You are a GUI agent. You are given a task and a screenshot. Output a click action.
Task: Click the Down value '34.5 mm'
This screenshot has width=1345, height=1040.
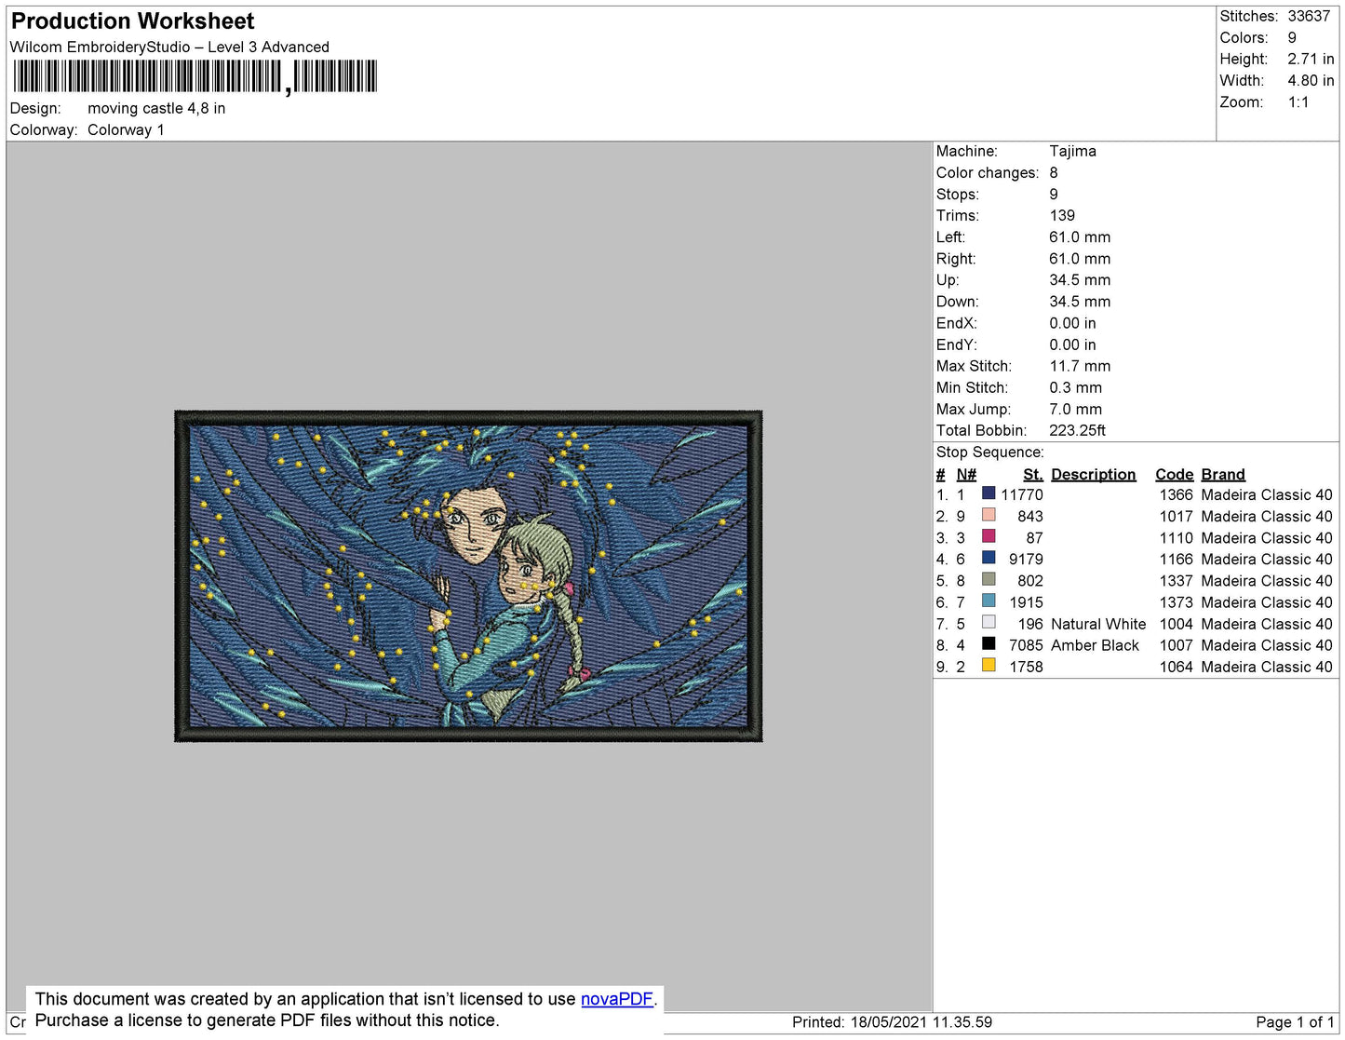(x=1080, y=302)
